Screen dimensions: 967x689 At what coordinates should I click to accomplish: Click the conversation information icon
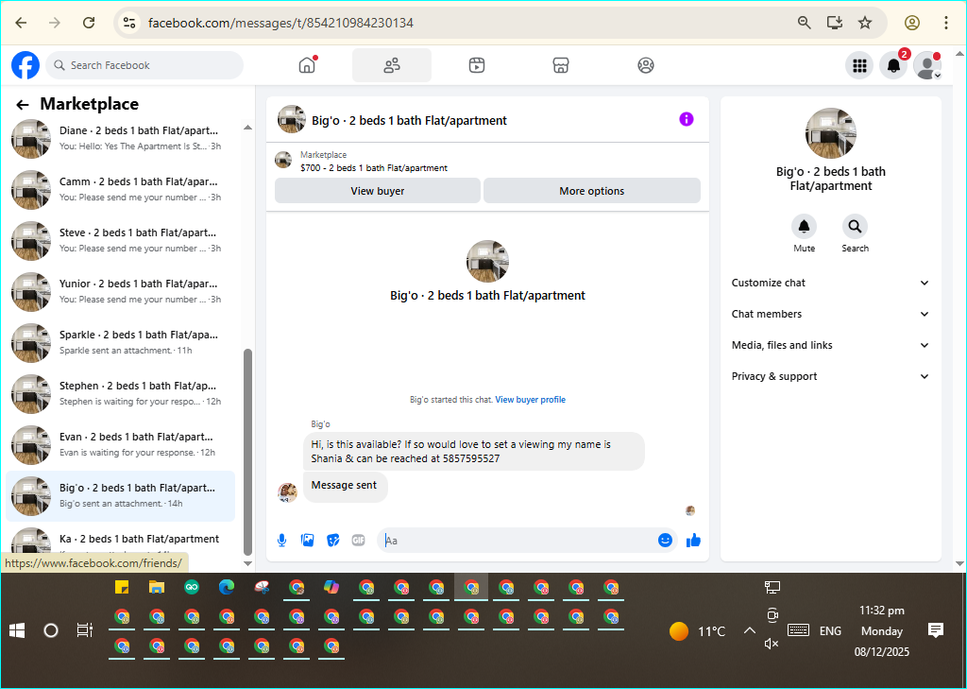pos(687,119)
